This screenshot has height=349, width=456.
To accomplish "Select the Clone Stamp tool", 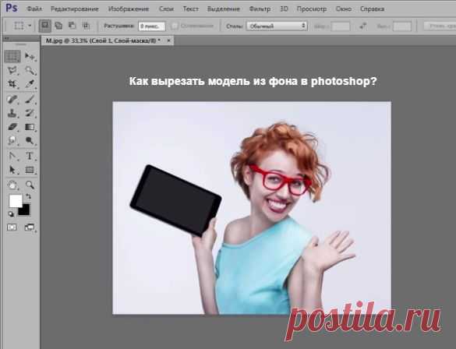I will [12, 113].
